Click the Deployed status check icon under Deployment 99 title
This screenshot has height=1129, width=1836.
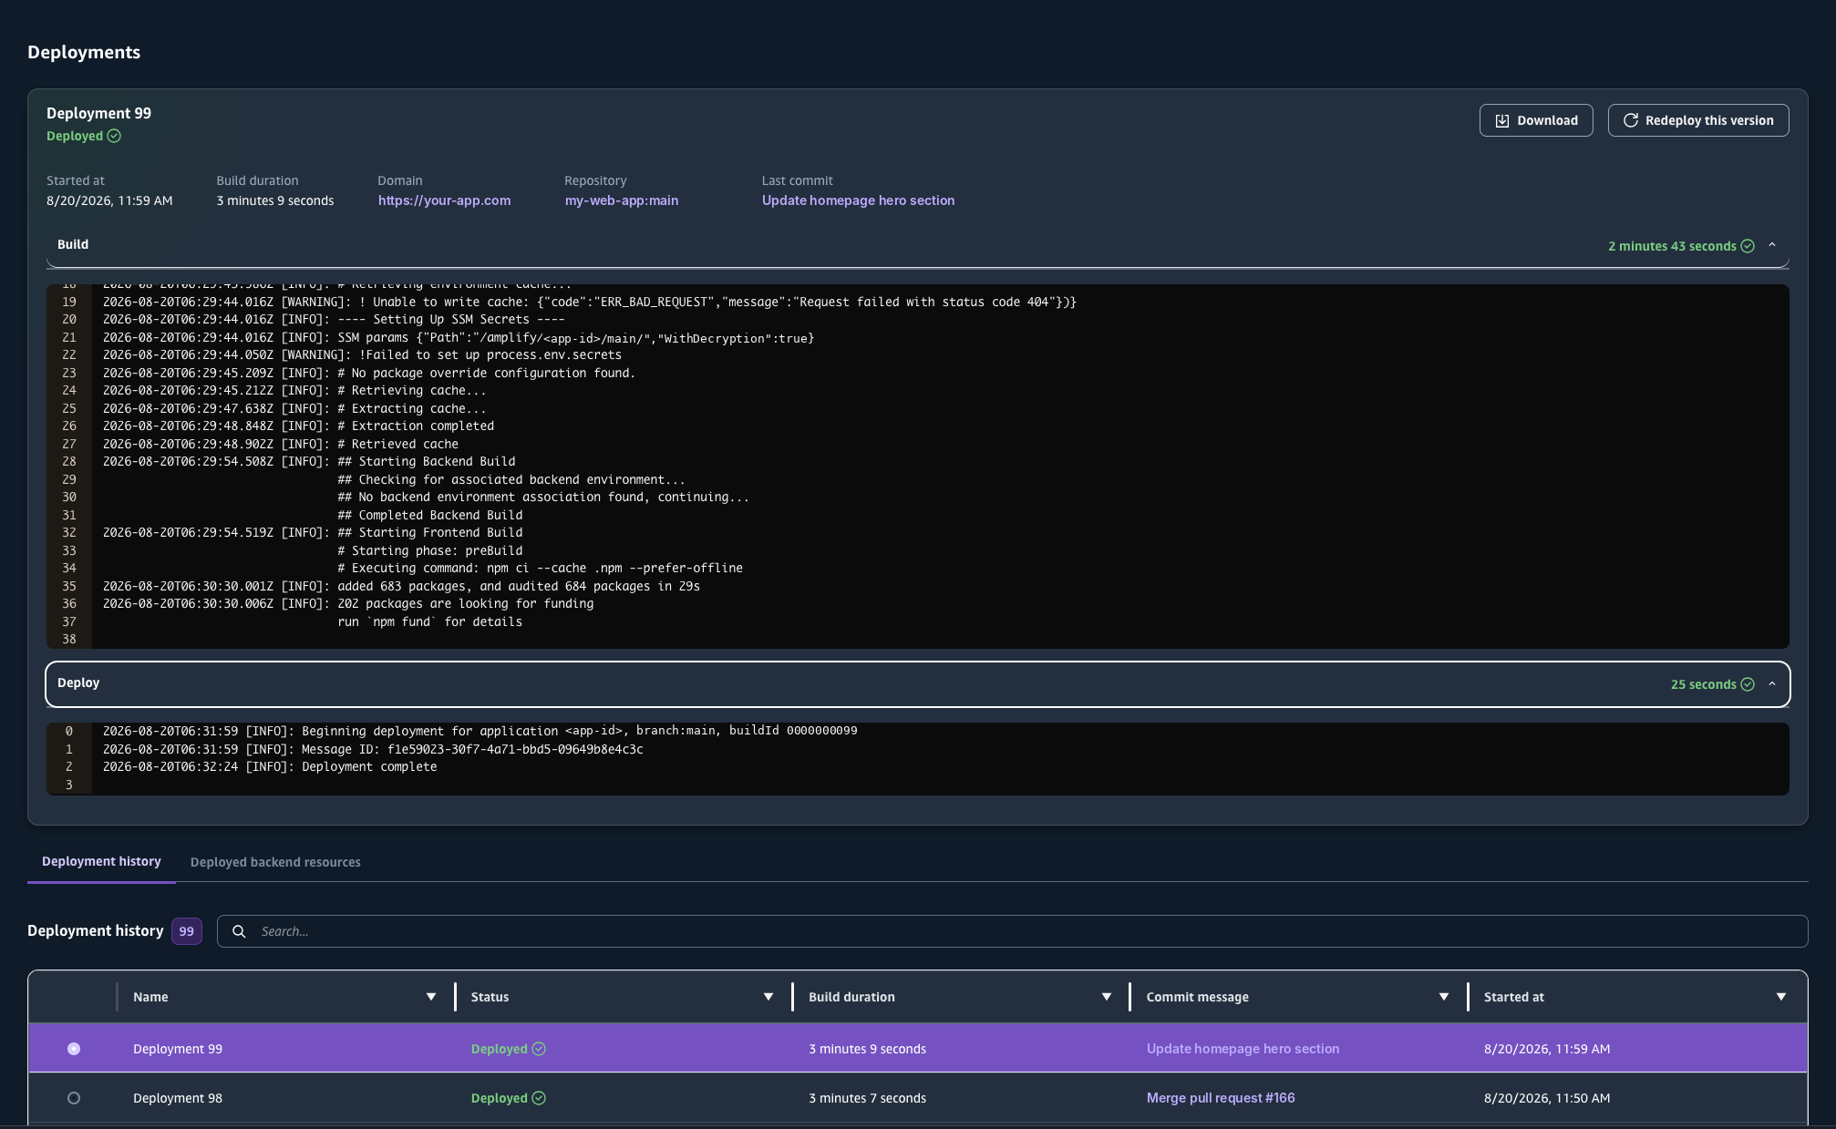pos(114,136)
